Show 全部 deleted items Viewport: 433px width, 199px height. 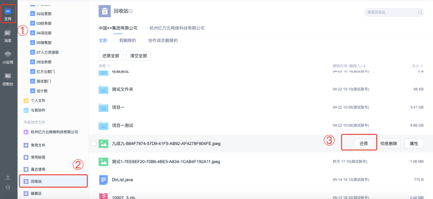pyautogui.click(x=103, y=40)
